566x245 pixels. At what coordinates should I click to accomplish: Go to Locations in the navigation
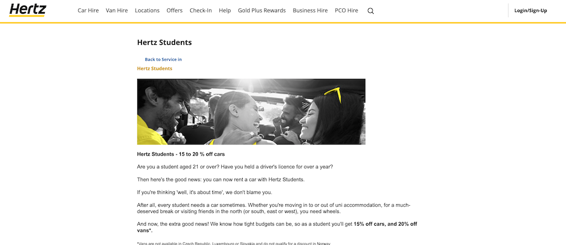[x=147, y=10]
